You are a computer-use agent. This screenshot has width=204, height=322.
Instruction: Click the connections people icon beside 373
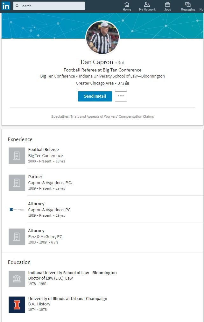(x=127, y=83)
